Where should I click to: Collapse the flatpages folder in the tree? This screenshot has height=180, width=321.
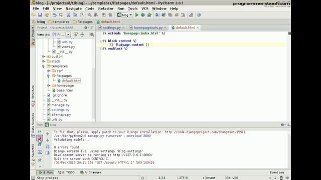[49, 75]
